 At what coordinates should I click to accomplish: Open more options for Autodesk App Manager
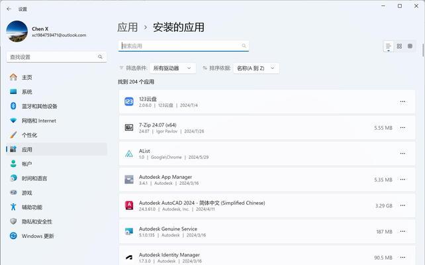pyautogui.click(x=402, y=180)
